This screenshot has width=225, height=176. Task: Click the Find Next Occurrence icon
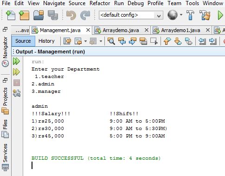[x=133, y=41]
